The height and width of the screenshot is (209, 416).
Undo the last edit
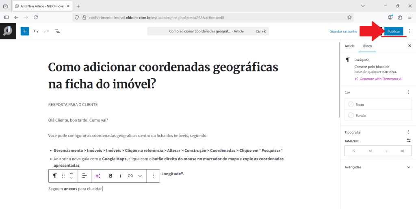click(x=36, y=31)
